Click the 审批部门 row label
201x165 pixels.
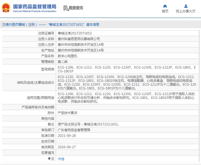(x=48, y=130)
